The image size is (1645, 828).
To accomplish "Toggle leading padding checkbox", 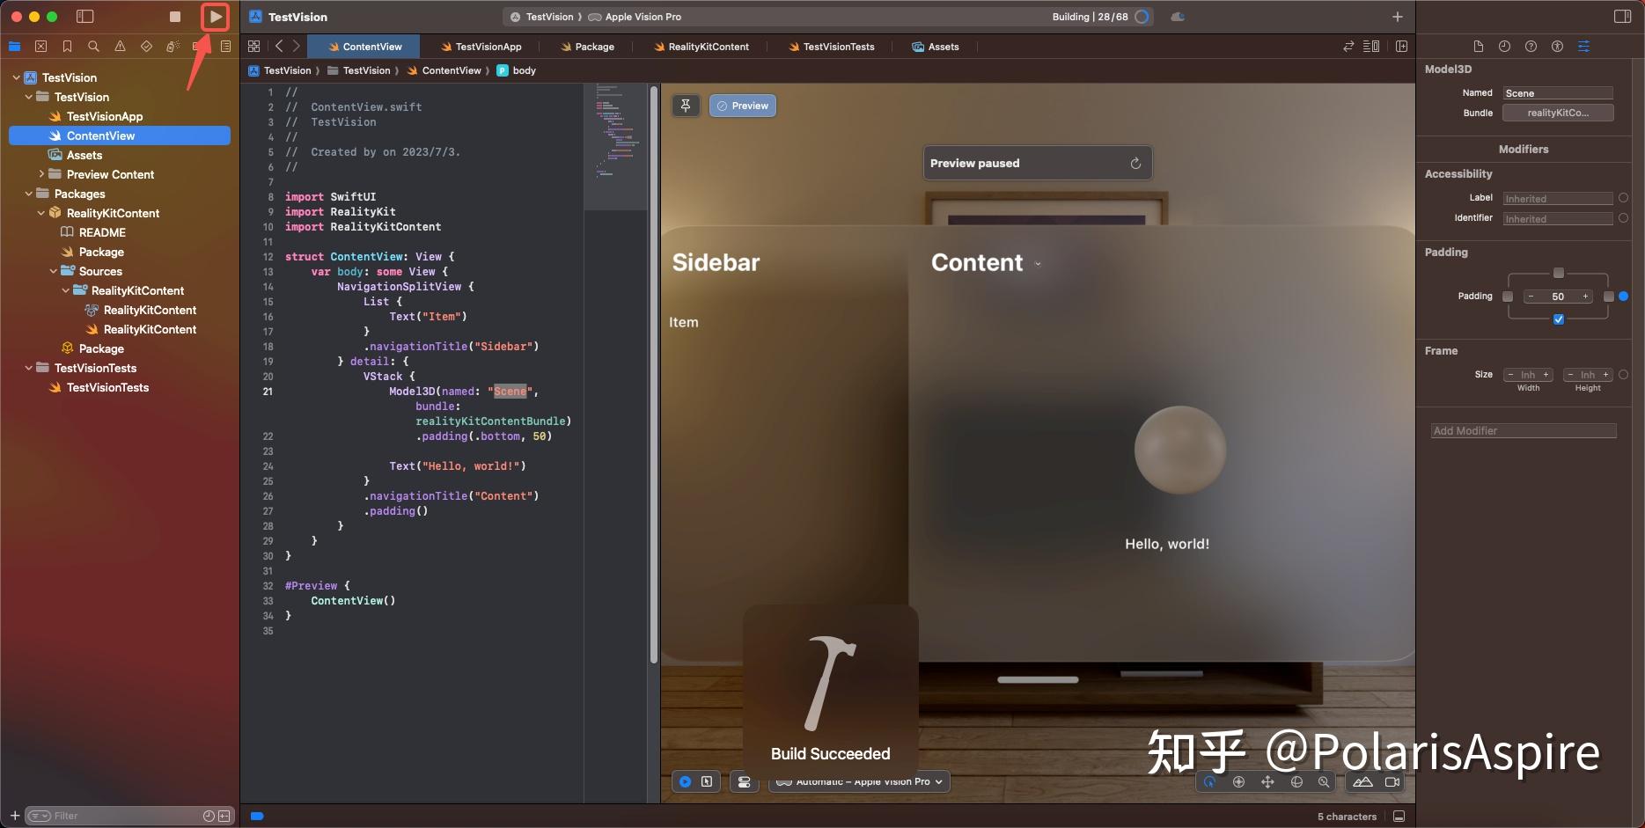I will [x=1508, y=297].
